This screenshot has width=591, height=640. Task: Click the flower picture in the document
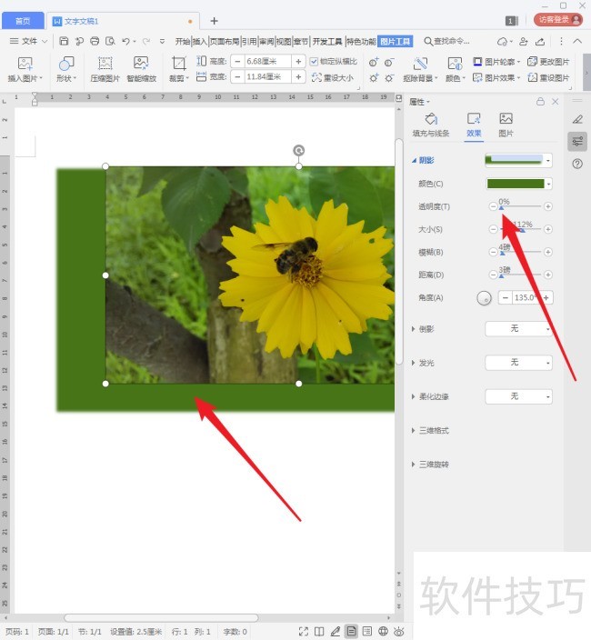tap(250, 275)
